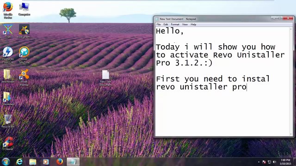Open the View menu in Notepad
Screen dimensions: 296x166
tap(185, 24)
